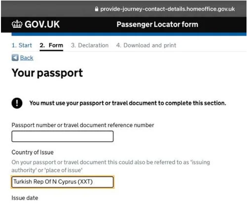Click the GOV.UK crown logo icon

(17, 24)
